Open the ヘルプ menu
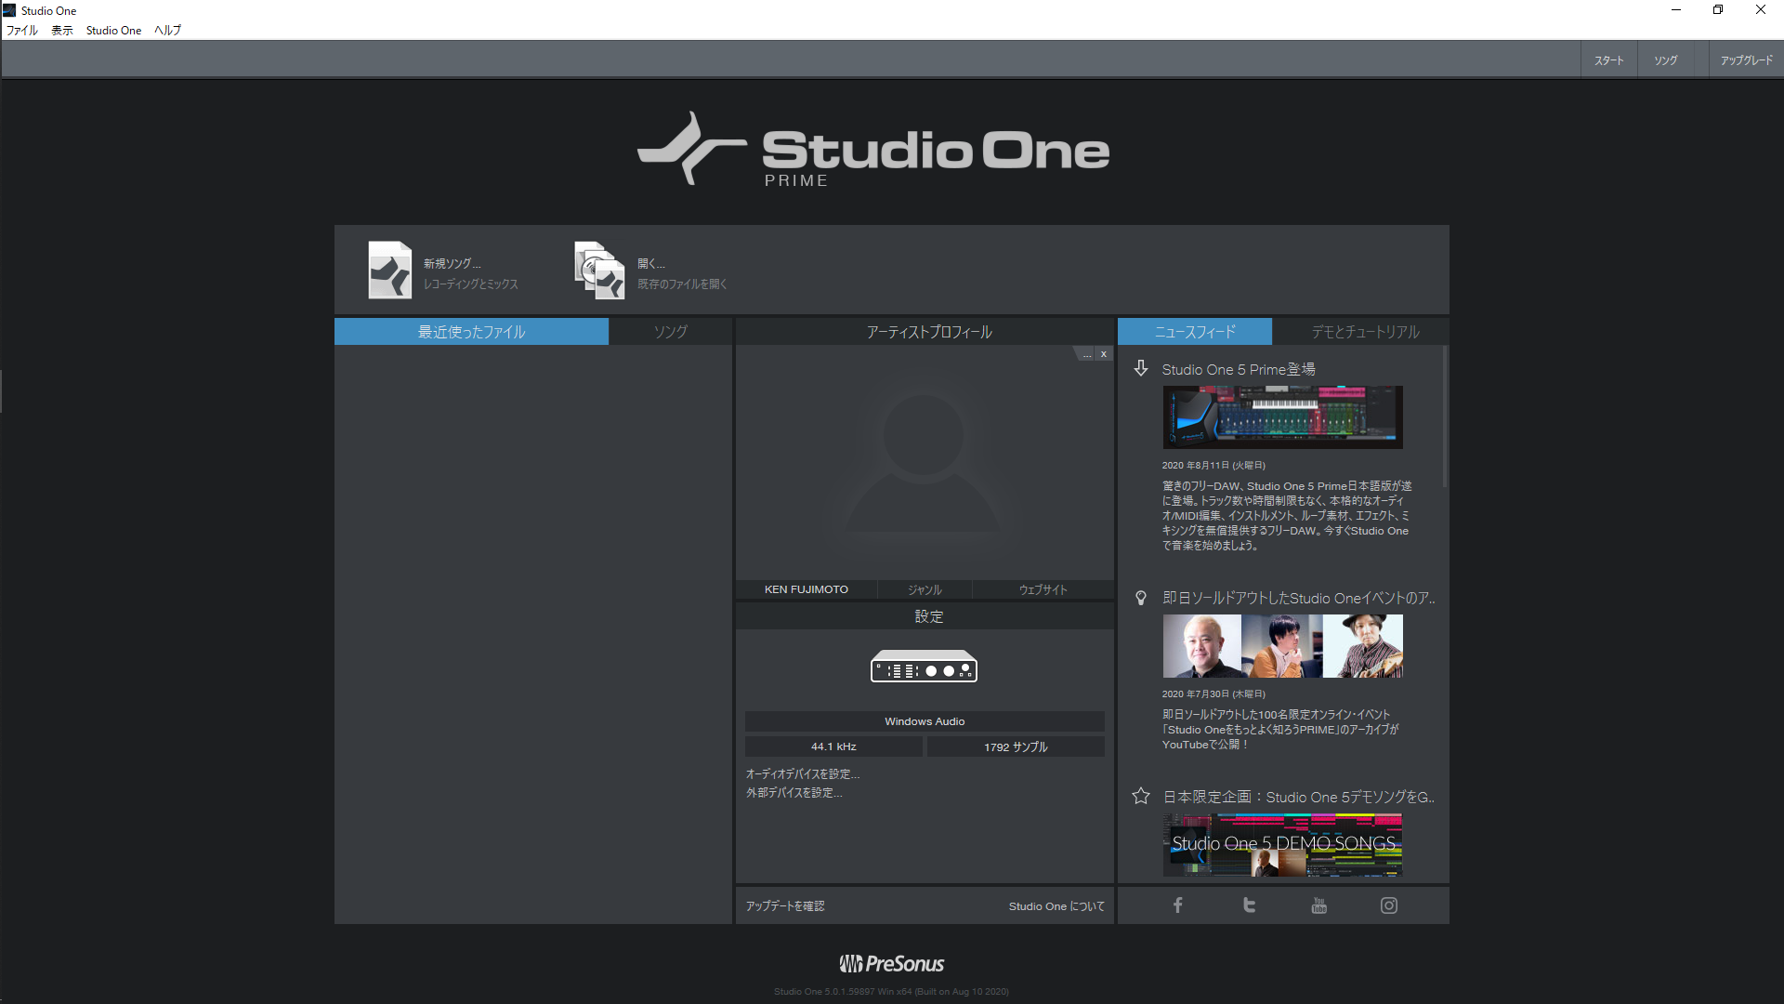This screenshot has height=1004, width=1784. click(x=168, y=31)
